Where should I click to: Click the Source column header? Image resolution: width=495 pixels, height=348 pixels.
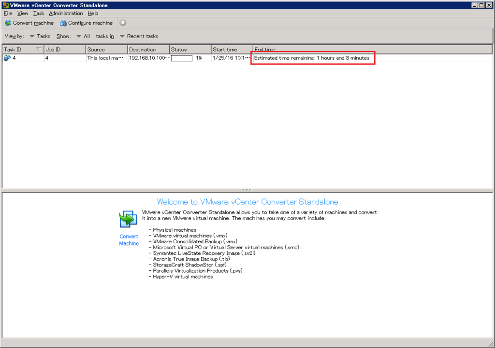[107, 50]
